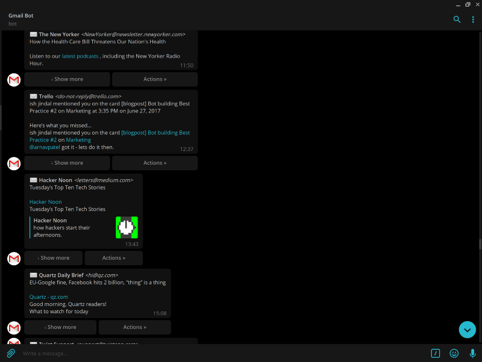Click the 'how hackers start their afternoons.' preview text

click(x=62, y=232)
